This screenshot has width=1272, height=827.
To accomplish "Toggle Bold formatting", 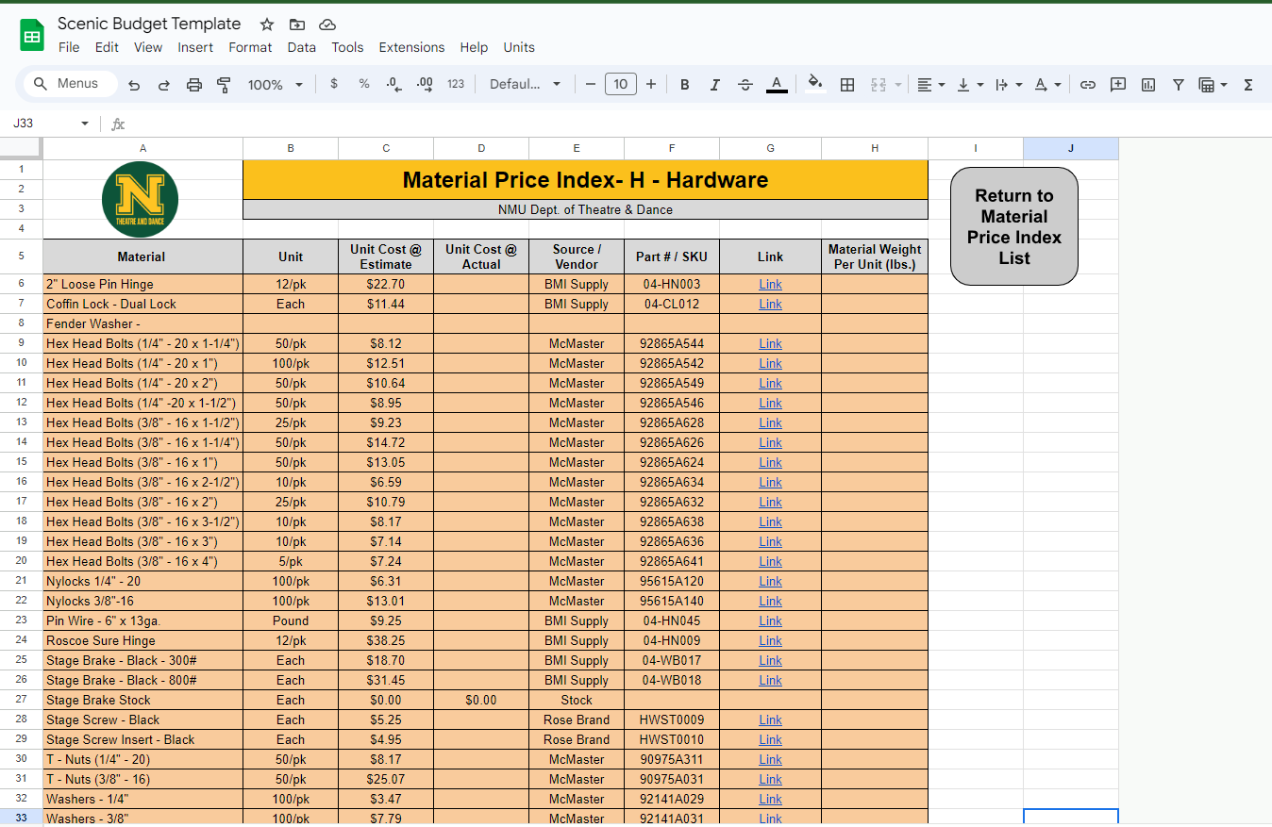I will (685, 85).
